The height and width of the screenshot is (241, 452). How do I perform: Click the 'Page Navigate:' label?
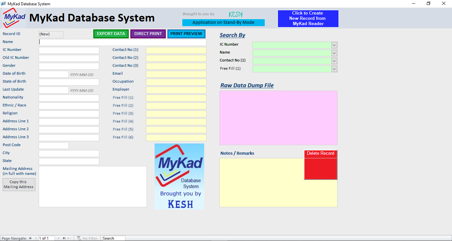point(14,238)
